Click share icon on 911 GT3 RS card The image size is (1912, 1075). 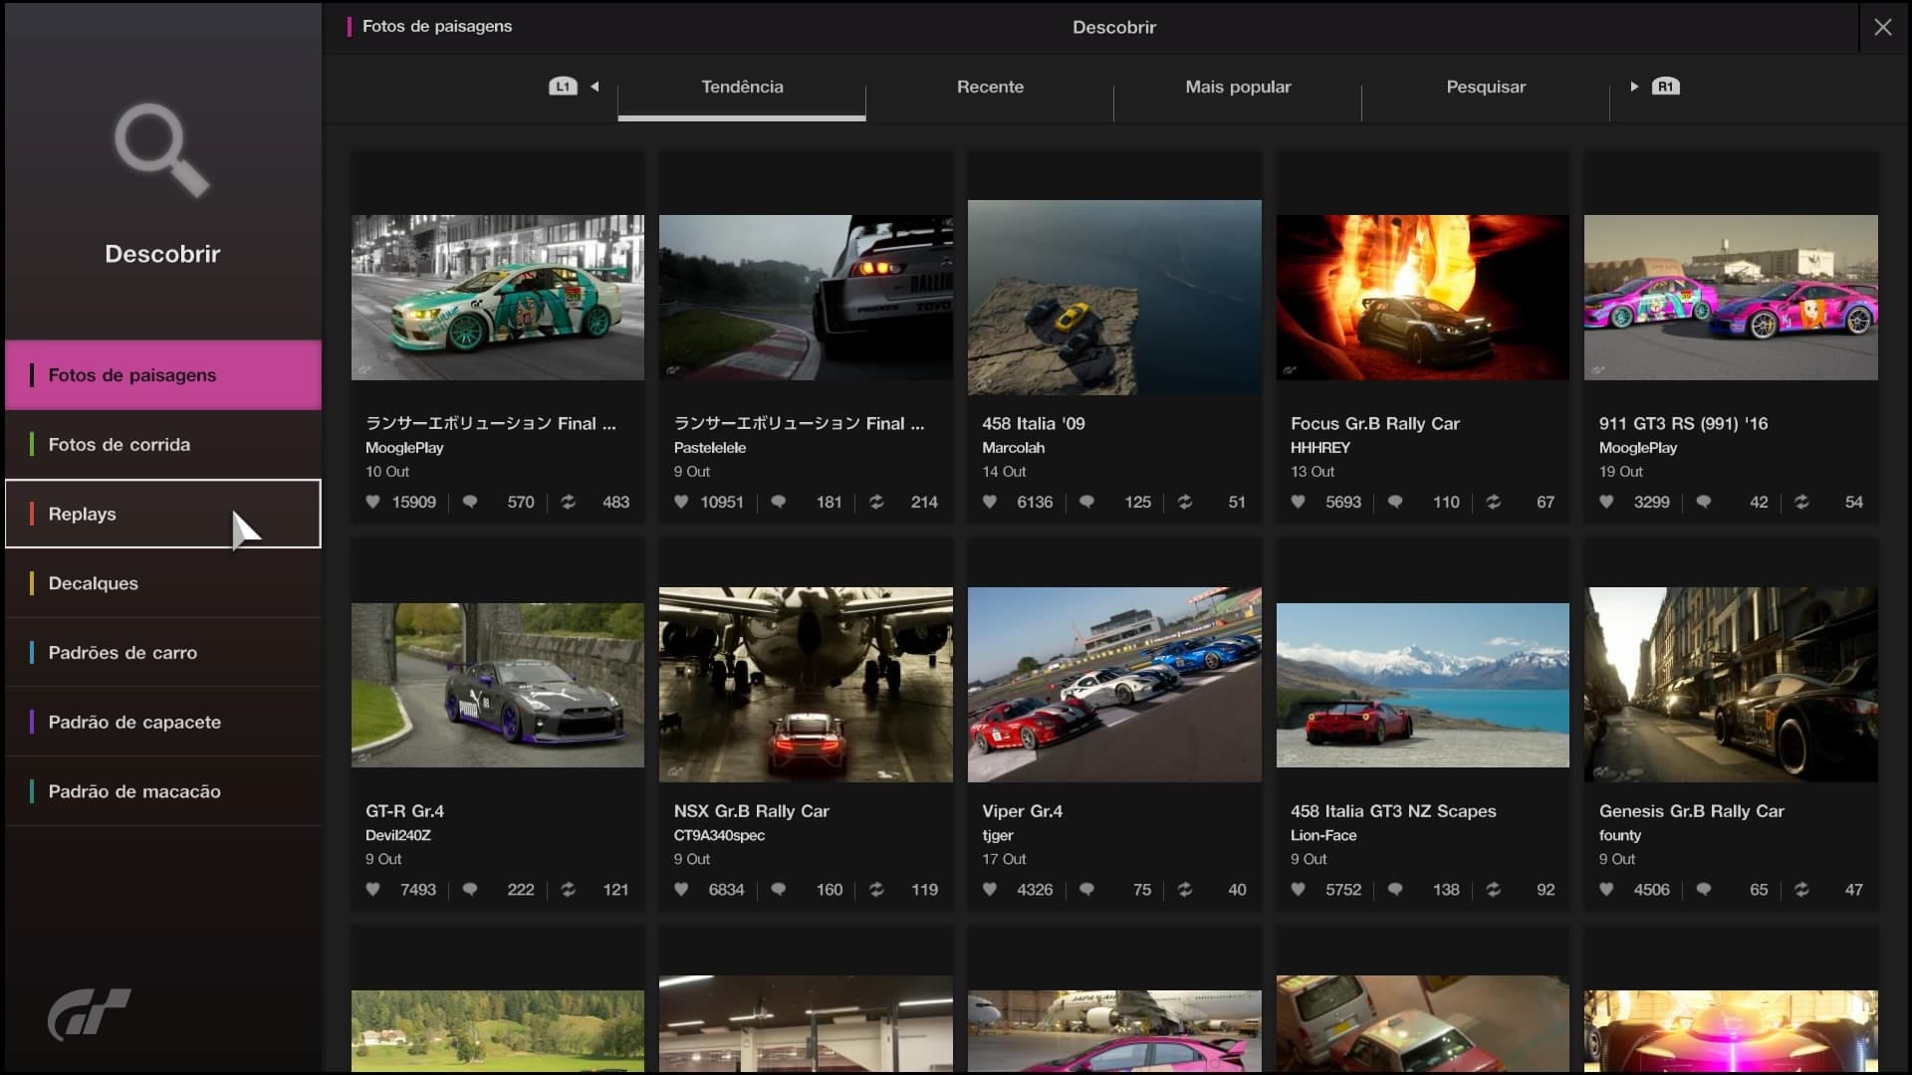[x=1801, y=502]
